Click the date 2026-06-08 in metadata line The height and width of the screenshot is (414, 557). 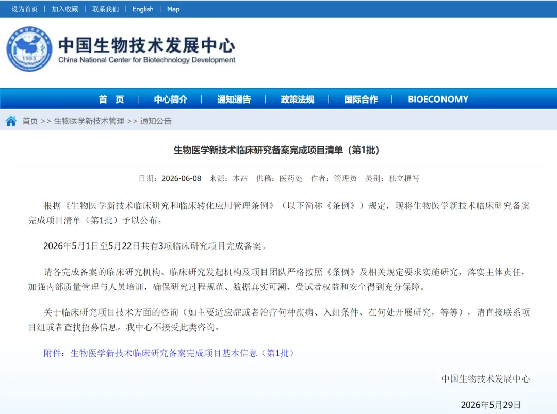pyautogui.click(x=181, y=178)
